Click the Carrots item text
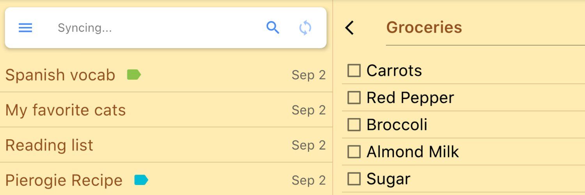This screenshot has width=585, height=195. pyautogui.click(x=394, y=71)
